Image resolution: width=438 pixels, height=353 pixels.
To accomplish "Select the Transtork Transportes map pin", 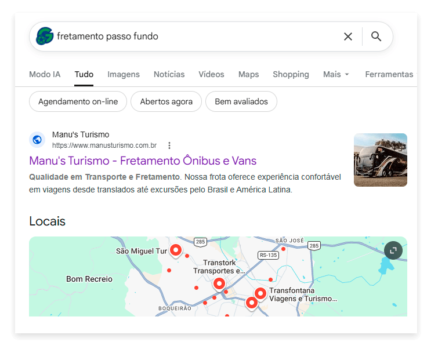I will click(219, 285).
